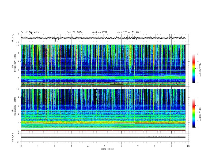Screen dimensions: 212x164
Task: Click the "-5" tick on upper colorbar
Action: [197, 69]
